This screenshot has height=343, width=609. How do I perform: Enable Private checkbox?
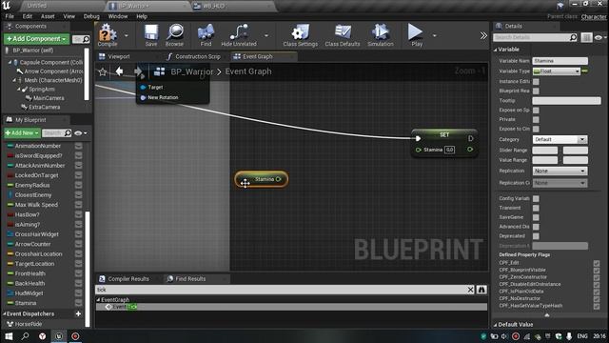pyautogui.click(x=536, y=120)
